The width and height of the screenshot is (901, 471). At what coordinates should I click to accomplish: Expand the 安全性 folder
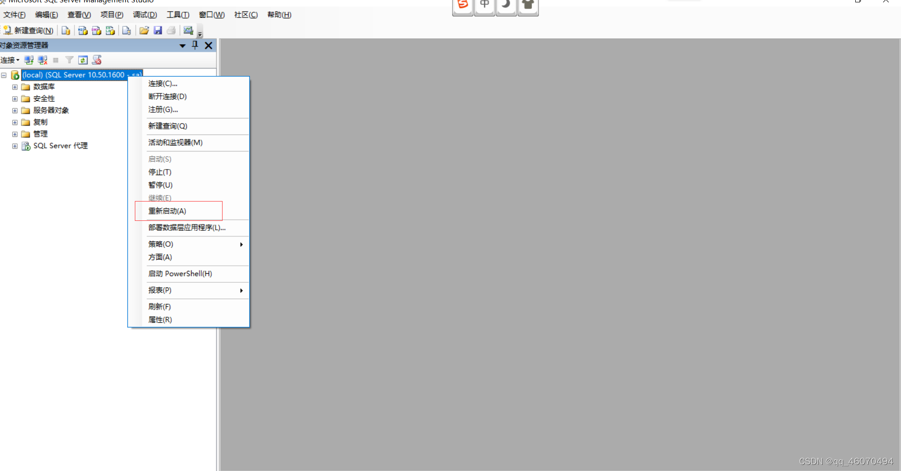click(x=15, y=99)
